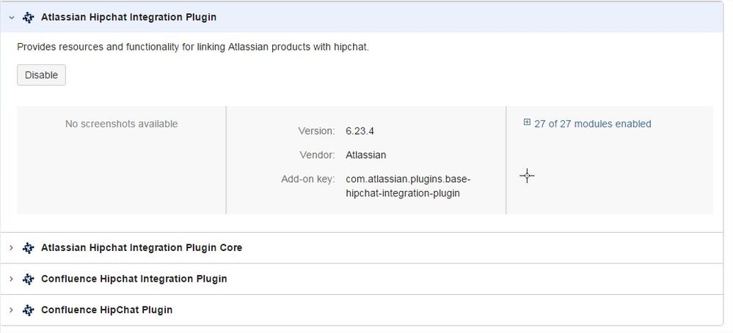Collapse the Atlassian Hipchat Integration Plugin row

(x=12, y=18)
